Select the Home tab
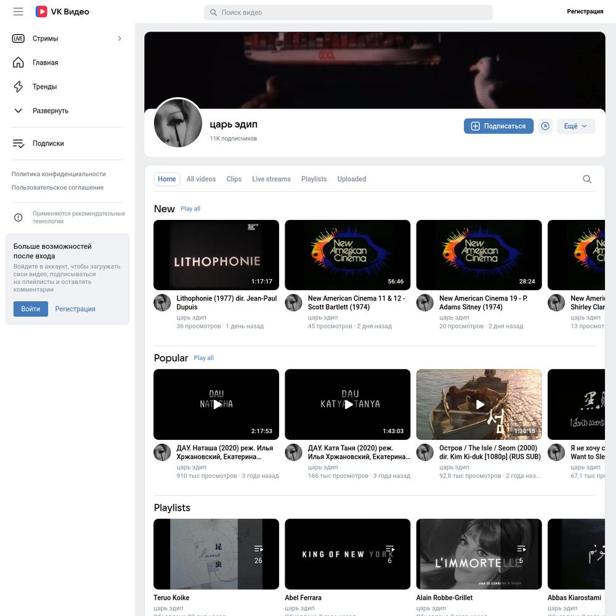 166,179
